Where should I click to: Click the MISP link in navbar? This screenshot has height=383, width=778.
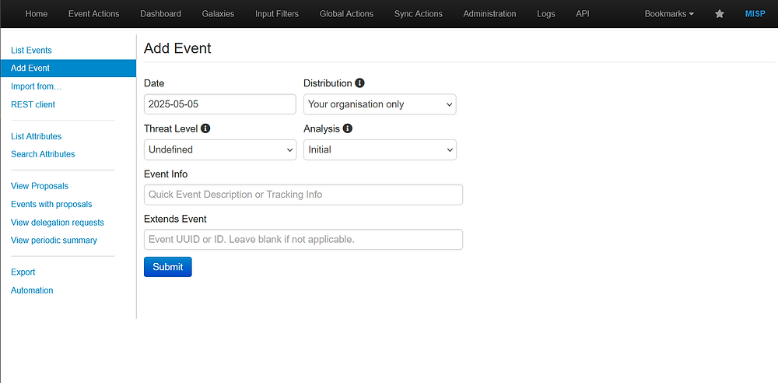[x=755, y=14]
